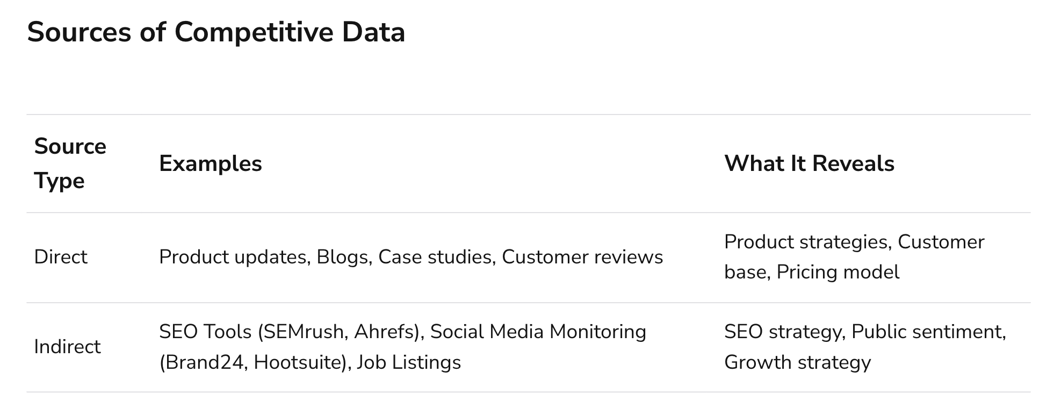
Task: Click the Blogs text in Direct row
Action: click(x=342, y=257)
